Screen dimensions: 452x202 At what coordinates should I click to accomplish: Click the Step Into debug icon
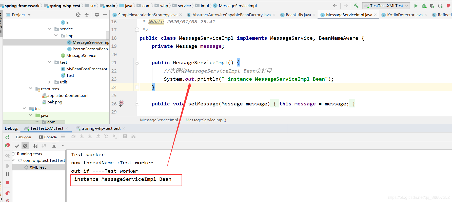82,137
